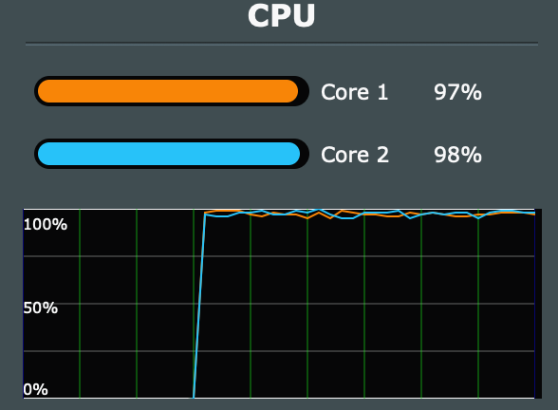
Task: Click the Core 2 label
Action: click(x=355, y=155)
